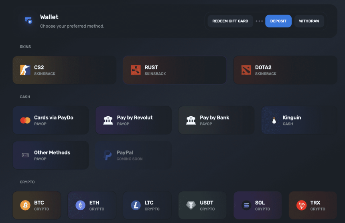
Task: Click the Mastercard icon for PayDo cards
Action: click(x=25, y=120)
